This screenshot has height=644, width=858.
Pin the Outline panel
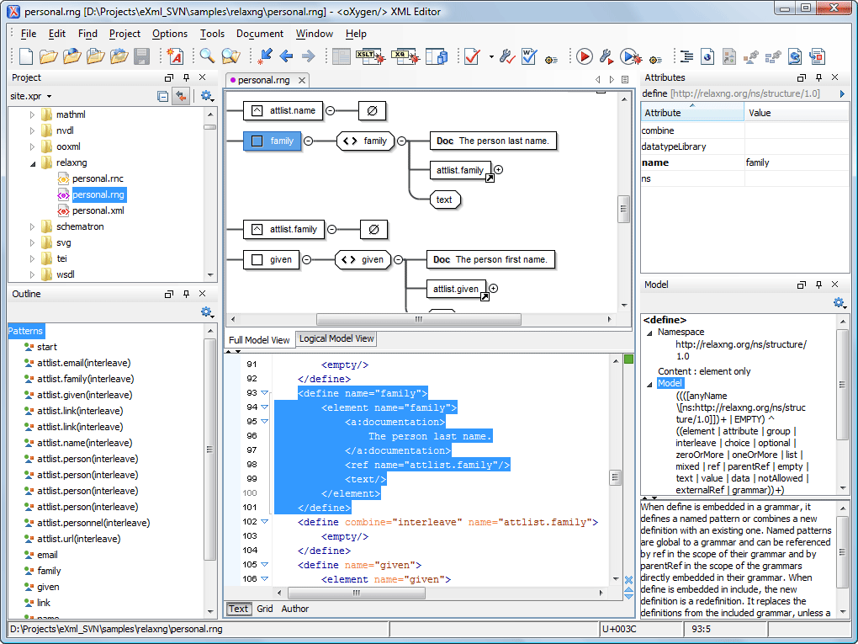(x=186, y=294)
